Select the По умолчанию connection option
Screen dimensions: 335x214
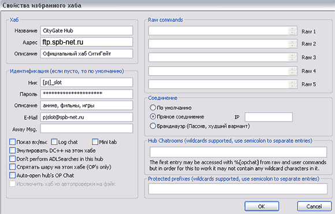coord(153,108)
